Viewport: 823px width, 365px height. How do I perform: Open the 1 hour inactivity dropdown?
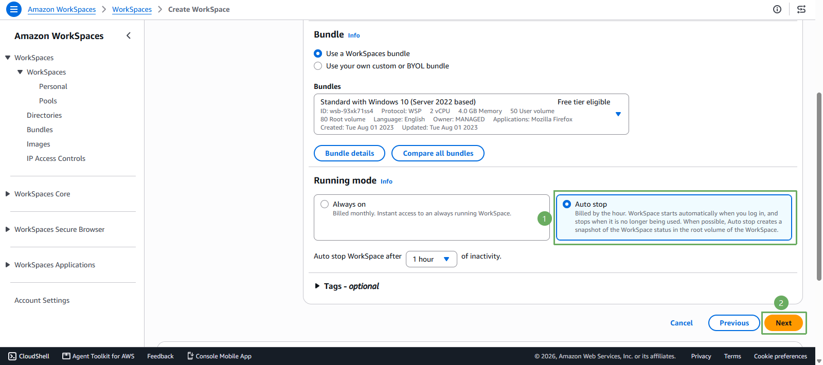pos(432,259)
